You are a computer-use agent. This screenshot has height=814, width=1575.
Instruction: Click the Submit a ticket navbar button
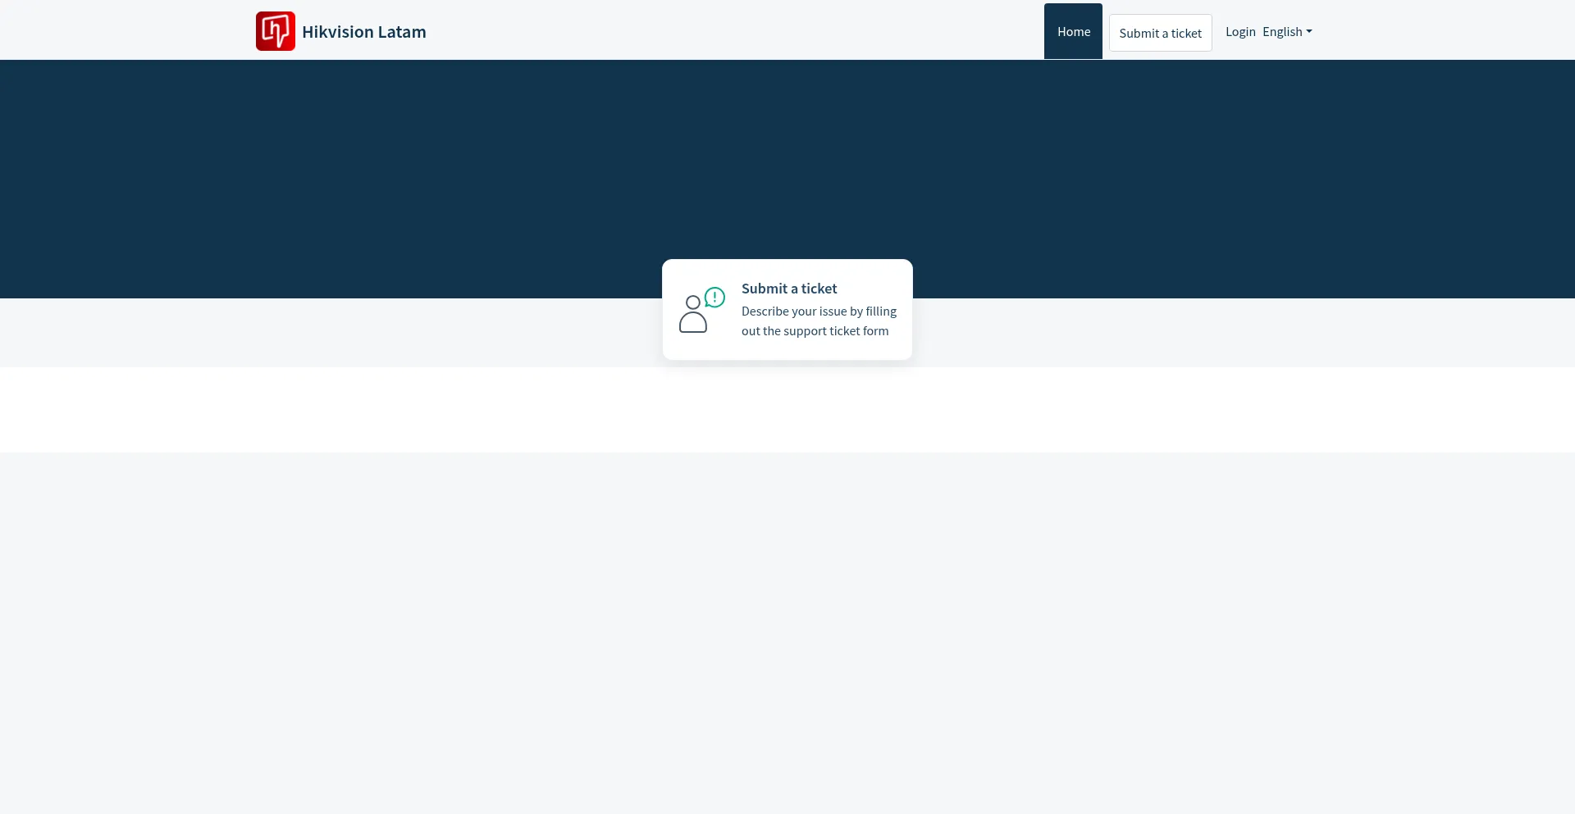[x=1160, y=33]
